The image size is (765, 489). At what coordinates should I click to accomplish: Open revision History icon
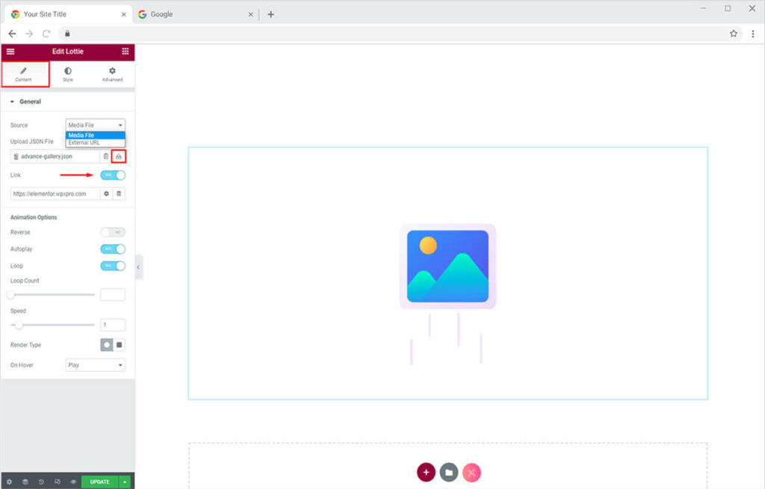pyautogui.click(x=41, y=482)
